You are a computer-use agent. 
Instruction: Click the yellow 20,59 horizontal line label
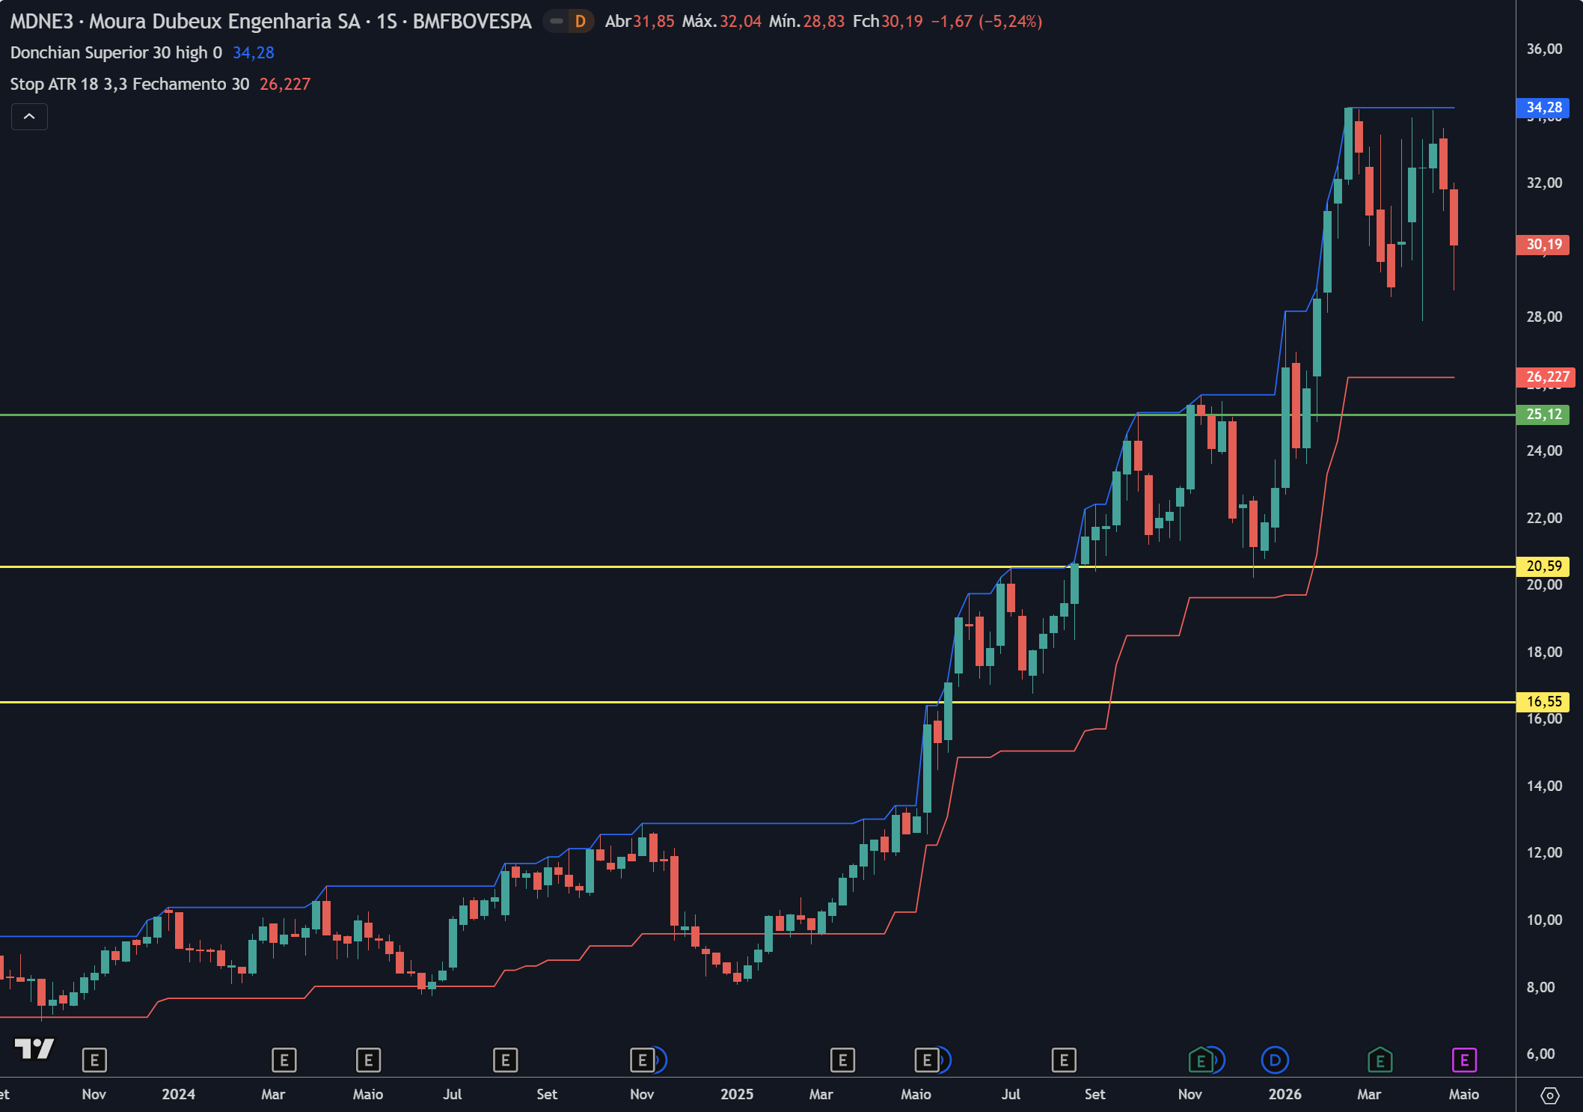coord(1543,566)
